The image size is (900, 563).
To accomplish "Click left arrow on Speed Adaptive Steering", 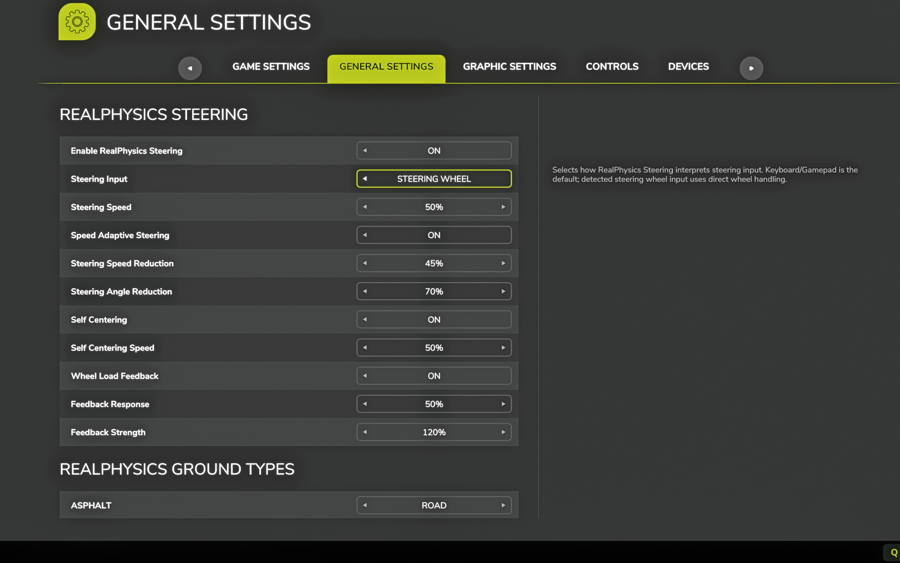I will [x=365, y=235].
